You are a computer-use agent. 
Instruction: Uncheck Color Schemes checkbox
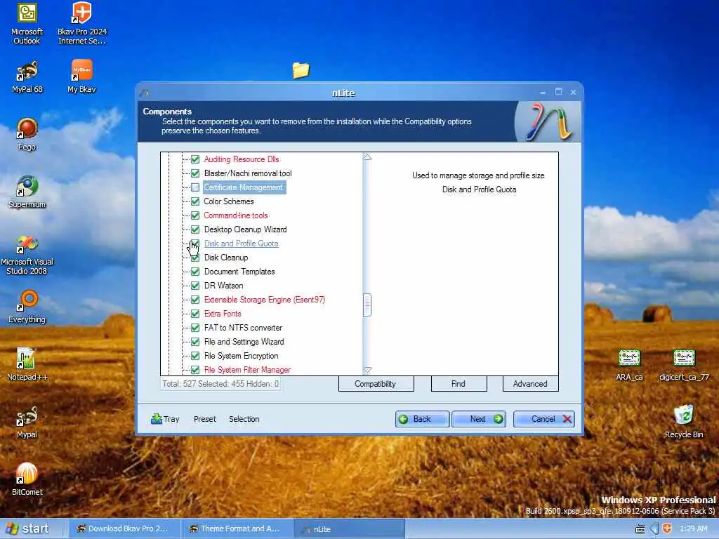[195, 201]
